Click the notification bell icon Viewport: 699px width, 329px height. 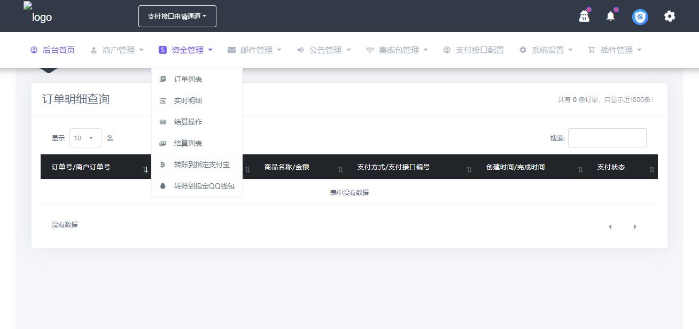point(610,17)
